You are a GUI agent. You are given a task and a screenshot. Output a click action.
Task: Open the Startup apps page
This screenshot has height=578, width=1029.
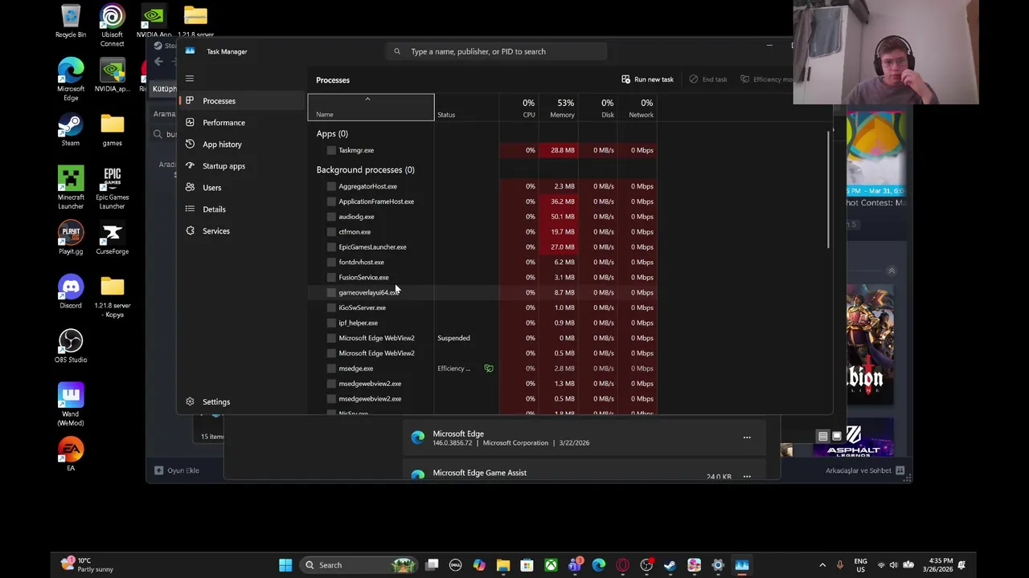tap(241, 166)
